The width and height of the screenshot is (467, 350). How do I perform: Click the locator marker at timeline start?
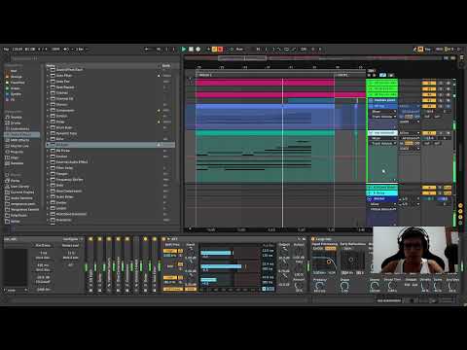[x=204, y=75]
